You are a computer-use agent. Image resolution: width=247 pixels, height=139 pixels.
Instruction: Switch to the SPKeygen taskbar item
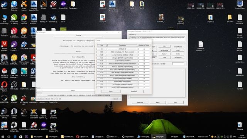[174, 137]
